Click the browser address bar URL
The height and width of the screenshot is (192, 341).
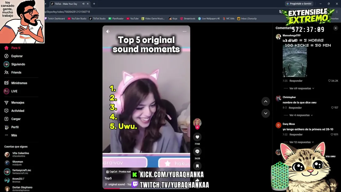point(67,12)
